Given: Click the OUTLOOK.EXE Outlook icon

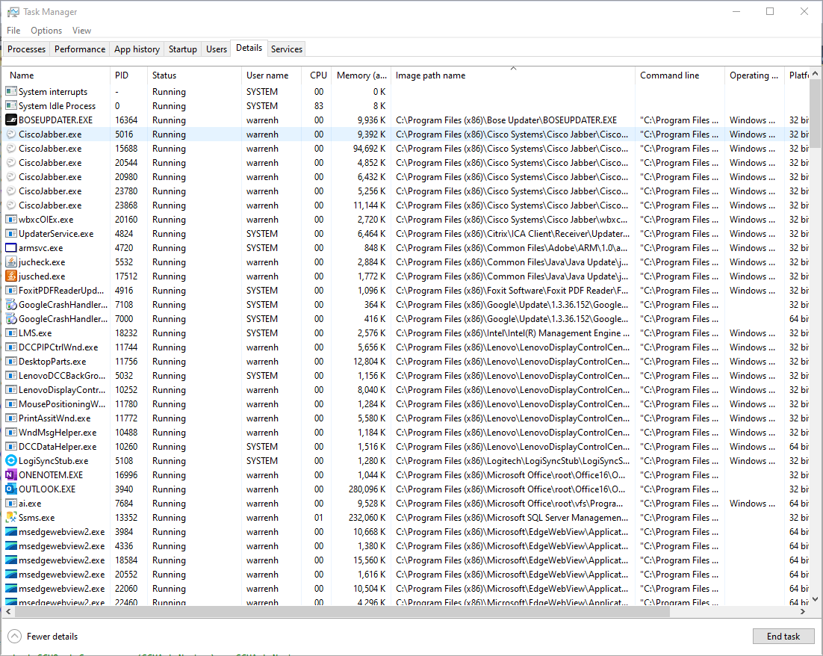Looking at the screenshot, I should pyautogui.click(x=11, y=489).
